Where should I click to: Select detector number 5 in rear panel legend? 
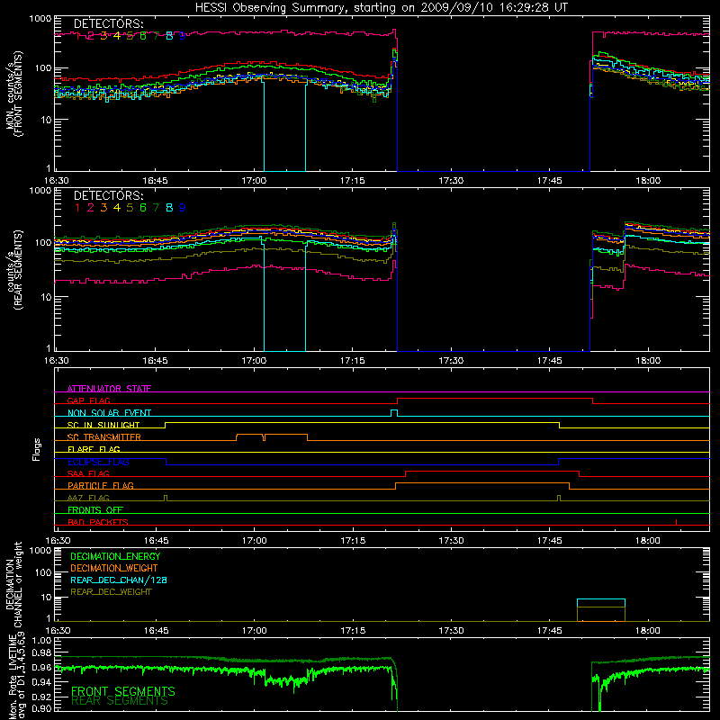[x=130, y=208]
